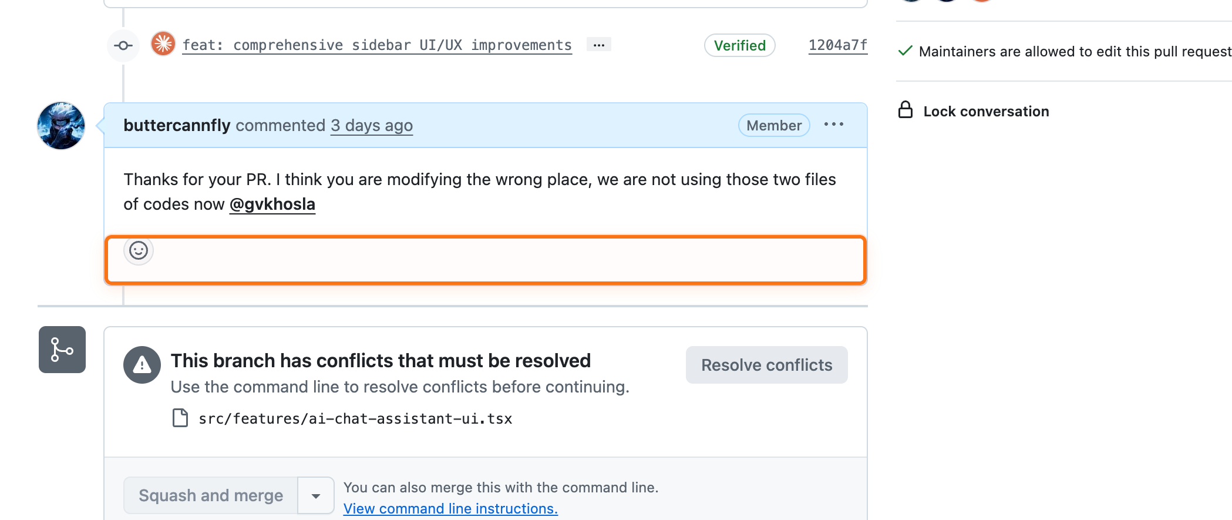Viewport: 1232px width, 520px height.
Task: Click the 3 days ago timestamp
Action: pos(371,125)
